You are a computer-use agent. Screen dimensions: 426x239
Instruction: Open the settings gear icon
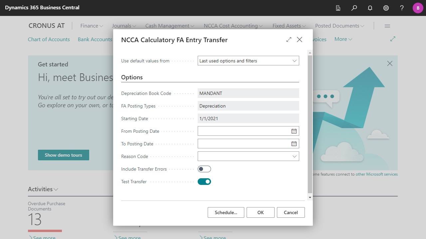click(x=386, y=8)
